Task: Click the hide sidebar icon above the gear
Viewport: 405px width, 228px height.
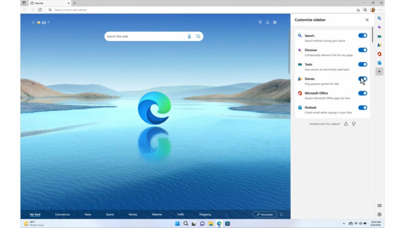Action: pyautogui.click(x=379, y=205)
